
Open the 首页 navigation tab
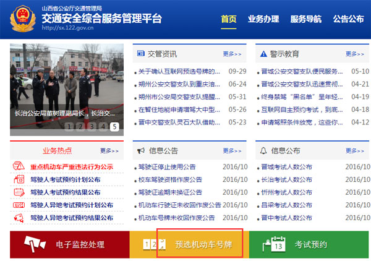(229, 19)
